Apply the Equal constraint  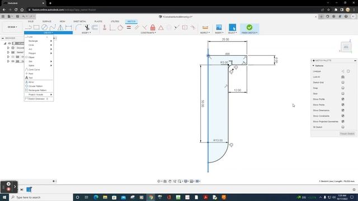coord(129,27)
